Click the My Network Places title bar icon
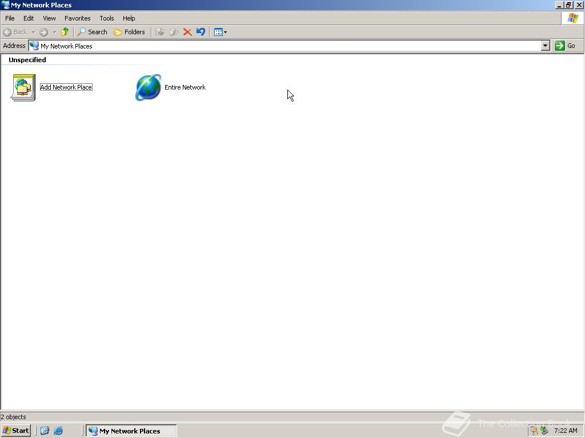The height and width of the screenshot is (438, 585). tap(5, 5)
